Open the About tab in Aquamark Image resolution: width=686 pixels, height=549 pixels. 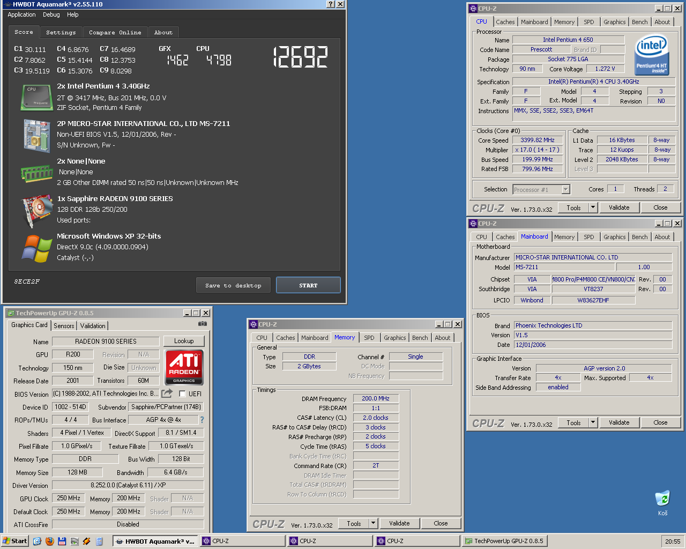click(x=163, y=33)
